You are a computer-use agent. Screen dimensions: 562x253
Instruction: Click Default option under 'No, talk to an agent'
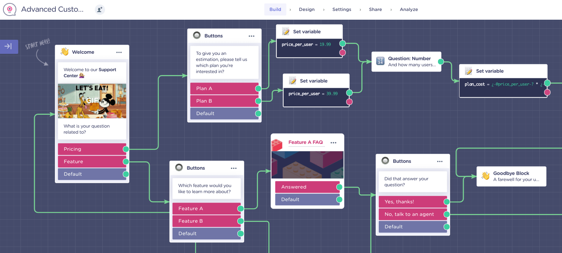(x=413, y=227)
